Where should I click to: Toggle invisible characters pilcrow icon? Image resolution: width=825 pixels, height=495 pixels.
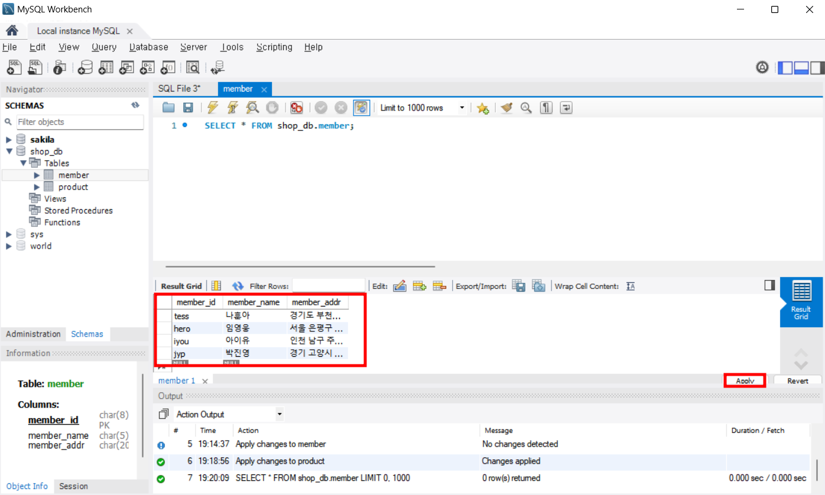547,108
